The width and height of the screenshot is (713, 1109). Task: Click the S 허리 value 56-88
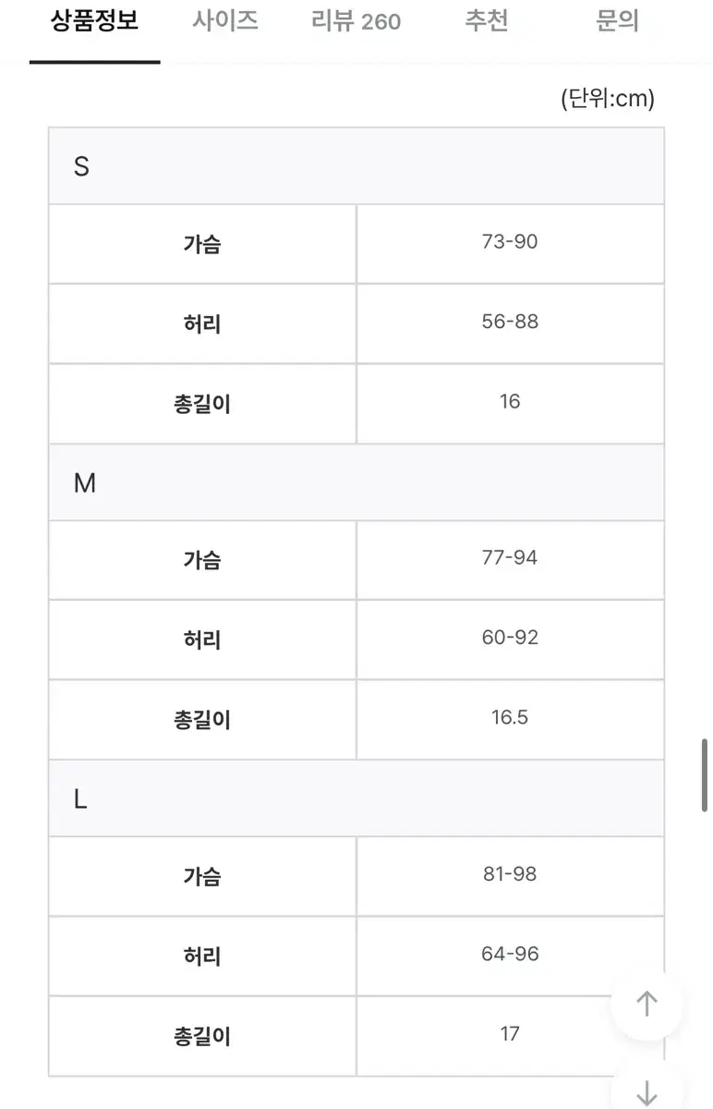[x=510, y=322]
